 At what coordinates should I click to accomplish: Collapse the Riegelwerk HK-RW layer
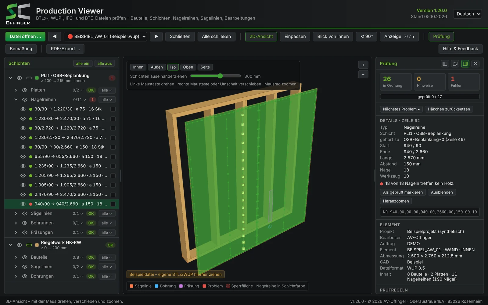(x=10, y=245)
